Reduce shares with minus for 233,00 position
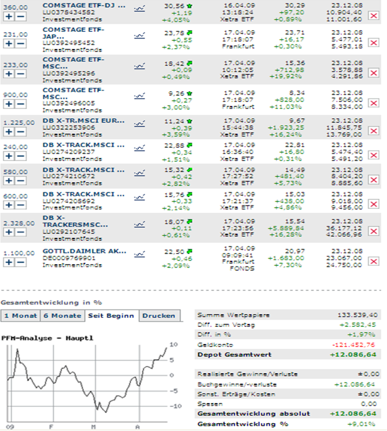The width and height of the screenshot is (387, 431). pos(21,74)
